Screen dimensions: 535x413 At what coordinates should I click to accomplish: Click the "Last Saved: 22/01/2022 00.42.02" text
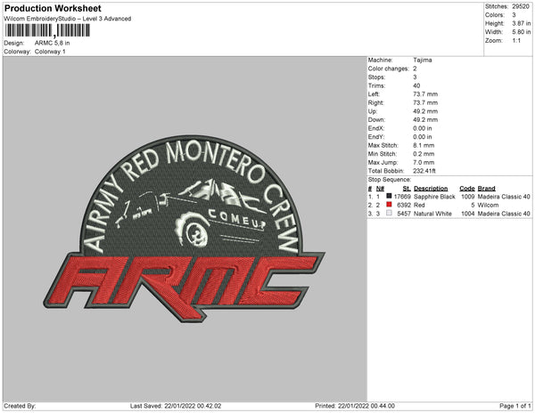coord(176,406)
